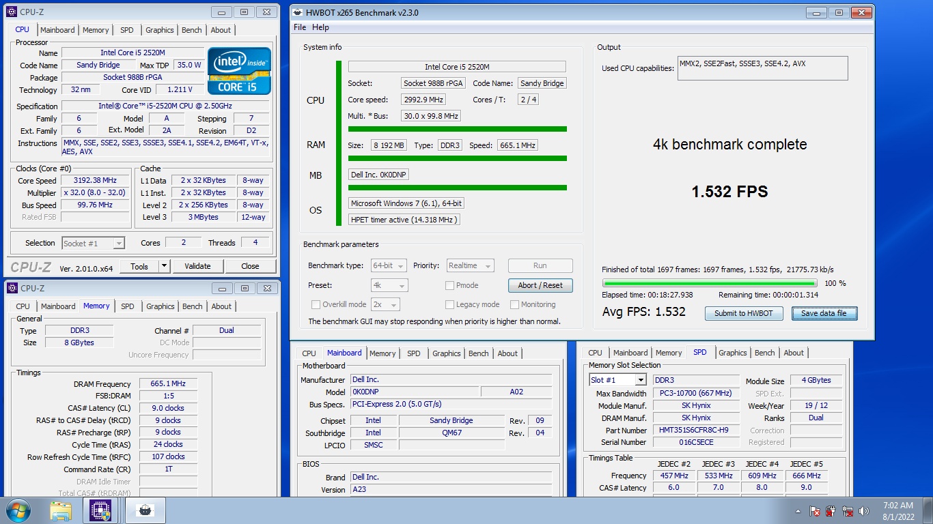Screen dimensions: 933x524
Task: Click the Southbridge QM67 value
Action: [x=451, y=433]
